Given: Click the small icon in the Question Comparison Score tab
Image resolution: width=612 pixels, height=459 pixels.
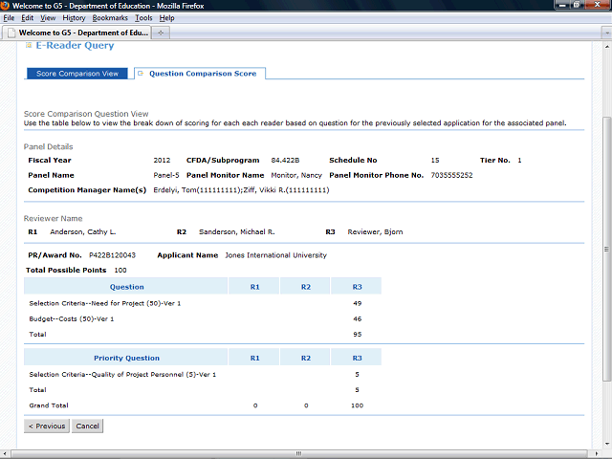Looking at the screenshot, I should [142, 74].
